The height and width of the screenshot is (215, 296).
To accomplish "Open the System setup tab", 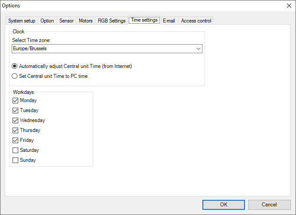I will [21, 21].
